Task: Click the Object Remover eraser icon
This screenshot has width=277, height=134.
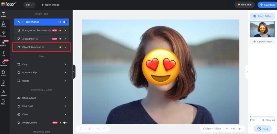Action: pos(19,47)
